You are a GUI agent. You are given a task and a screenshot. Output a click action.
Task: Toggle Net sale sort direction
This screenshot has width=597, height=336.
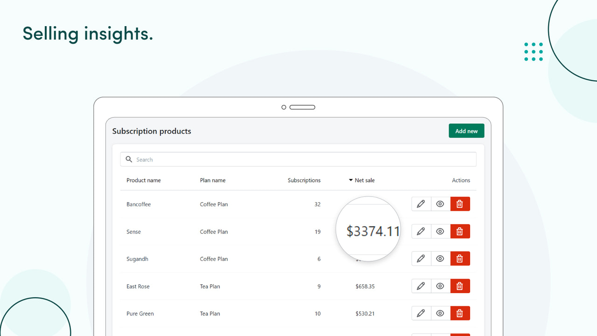[x=351, y=180]
